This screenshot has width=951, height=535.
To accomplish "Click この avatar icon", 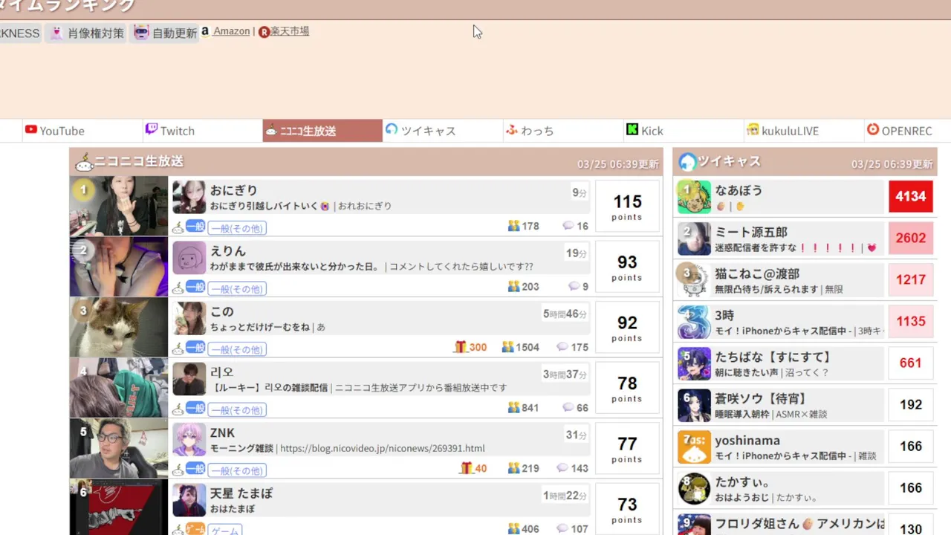I will coord(189,318).
